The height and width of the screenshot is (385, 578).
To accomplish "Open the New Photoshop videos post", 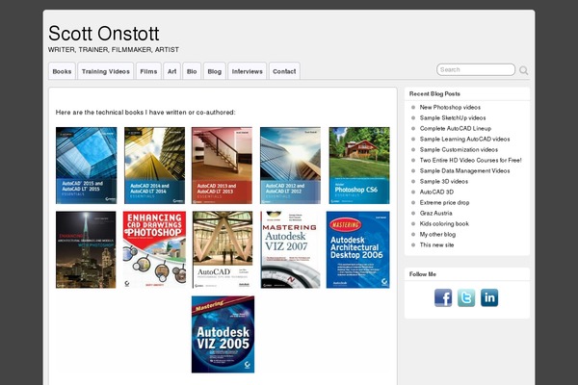I will point(450,107).
